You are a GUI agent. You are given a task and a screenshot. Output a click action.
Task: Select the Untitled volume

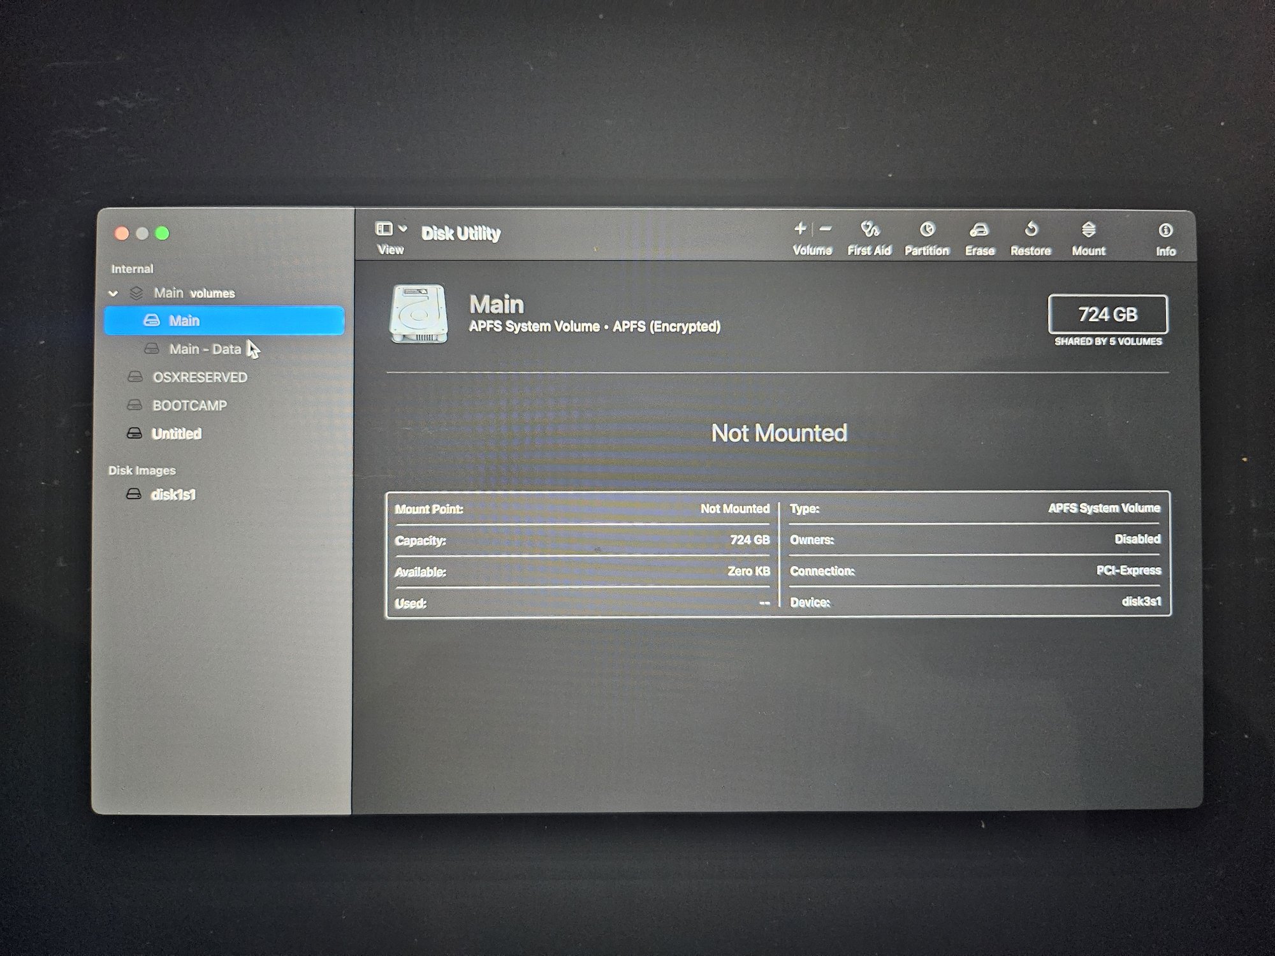click(176, 434)
